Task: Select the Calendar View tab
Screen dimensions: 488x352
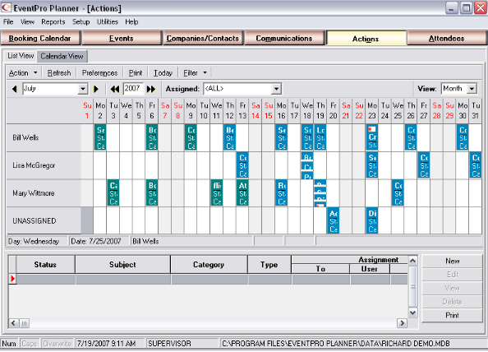Action: pyautogui.click(x=62, y=57)
